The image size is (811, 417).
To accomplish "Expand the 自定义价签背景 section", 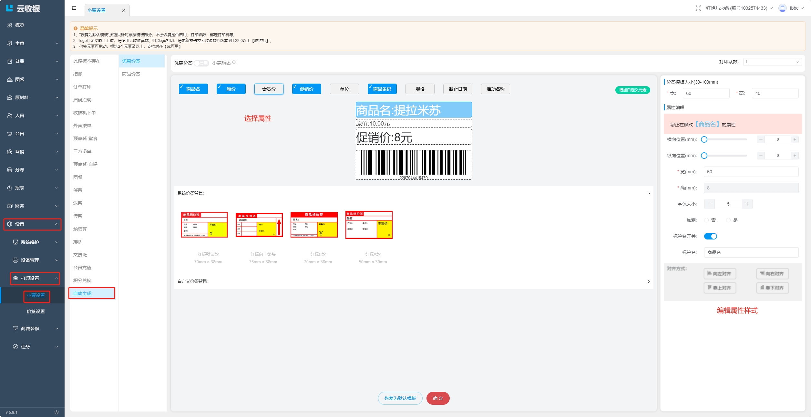I will click(648, 281).
